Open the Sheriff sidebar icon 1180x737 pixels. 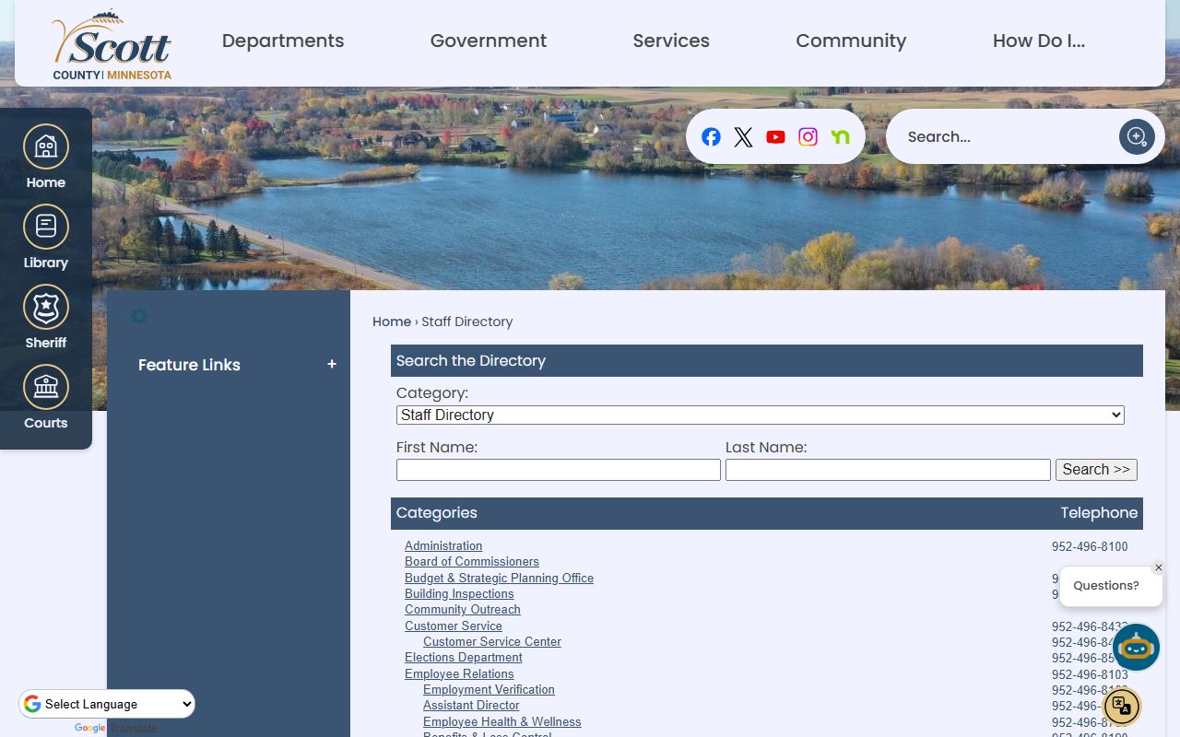(46, 317)
